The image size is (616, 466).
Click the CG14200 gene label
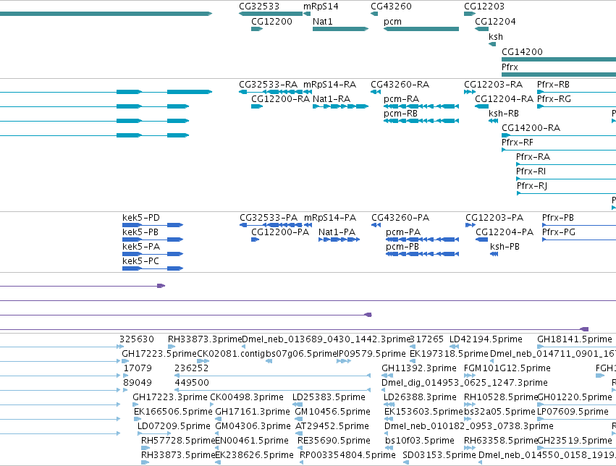point(522,52)
